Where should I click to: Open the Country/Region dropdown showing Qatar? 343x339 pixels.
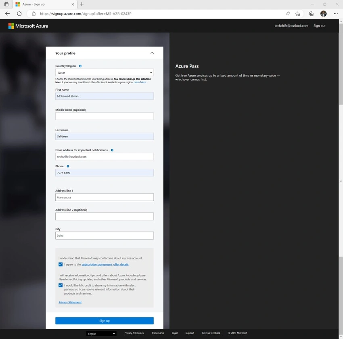[105, 72]
